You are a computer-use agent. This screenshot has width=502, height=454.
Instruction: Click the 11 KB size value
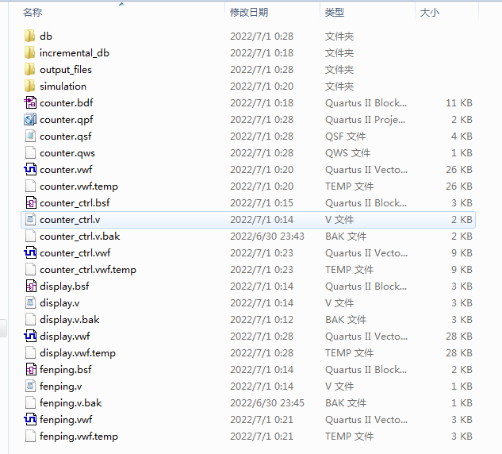[459, 103]
